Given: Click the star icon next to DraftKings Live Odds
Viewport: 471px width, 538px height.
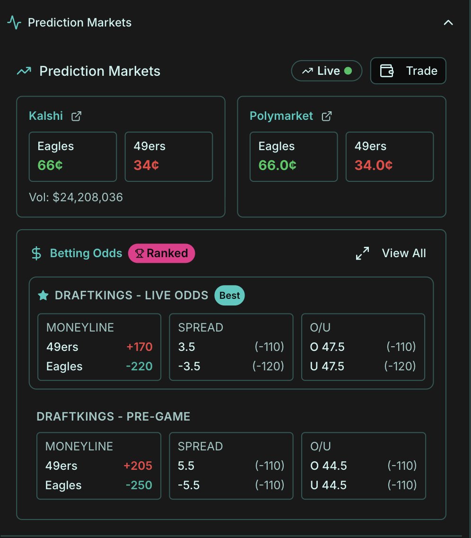Looking at the screenshot, I should click(43, 296).
